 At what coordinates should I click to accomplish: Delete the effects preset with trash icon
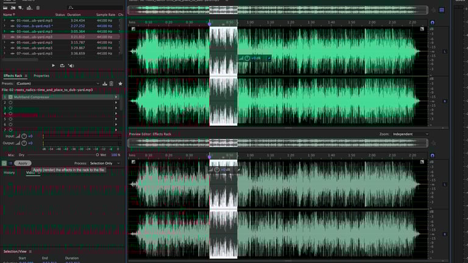(112, 83)
